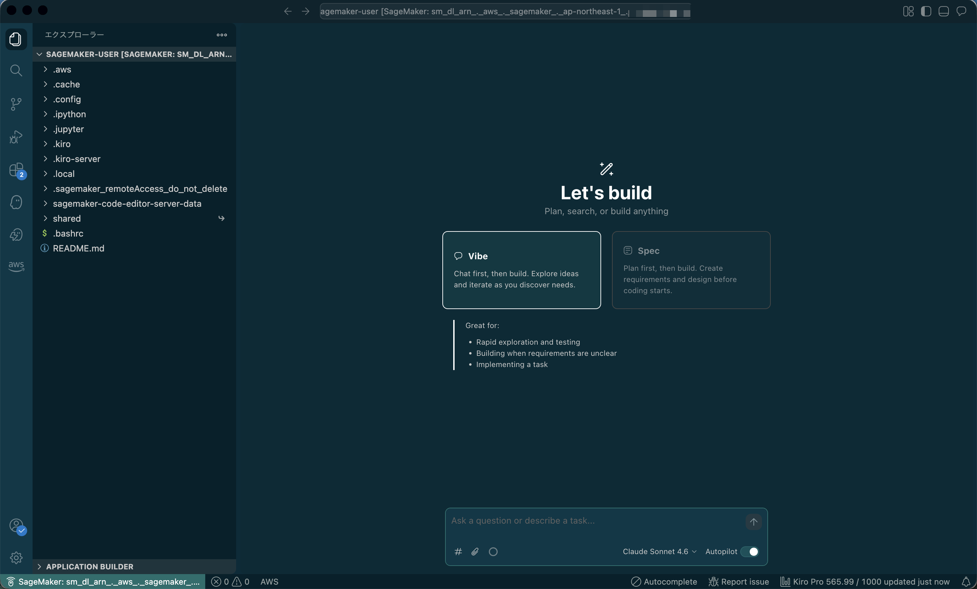Expand the .cache folder
This screenshot has height=589, width=977.
(x=134, y=84)
